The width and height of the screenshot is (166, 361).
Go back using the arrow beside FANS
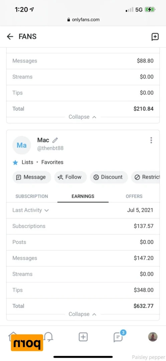click(x=10, y=37)
